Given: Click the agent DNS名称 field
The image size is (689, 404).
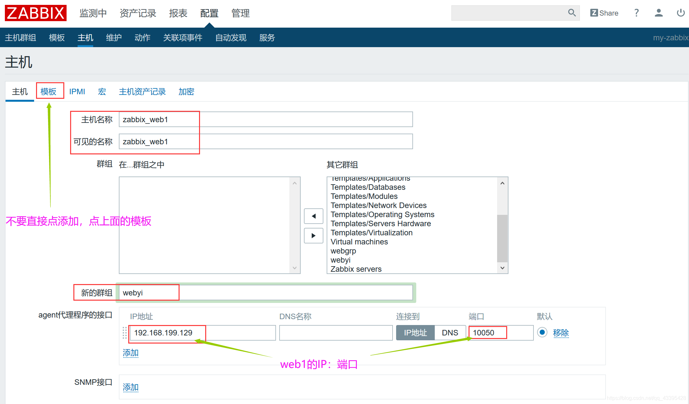Looking at the screenshot, I should [336, 333].
